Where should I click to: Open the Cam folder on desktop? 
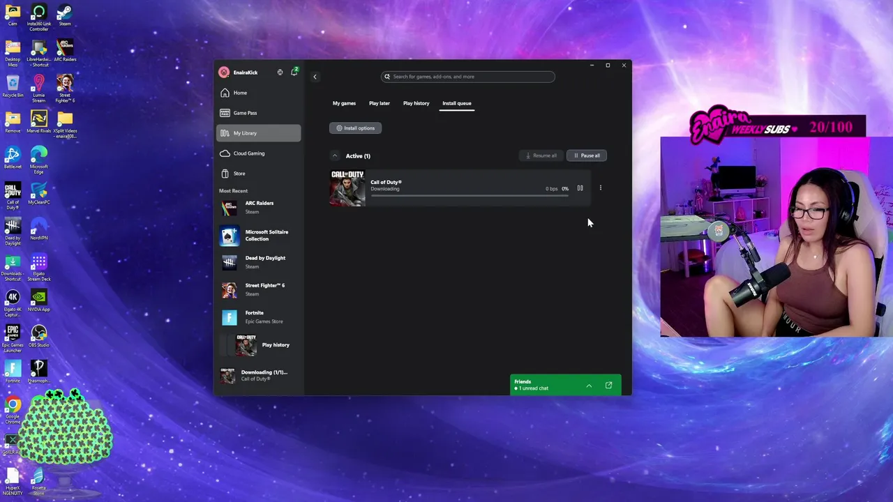point(13,15)
